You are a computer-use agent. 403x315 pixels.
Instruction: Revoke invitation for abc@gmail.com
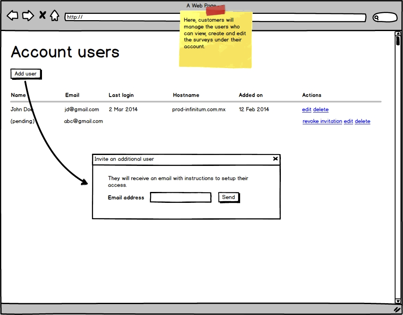[322, 121]
